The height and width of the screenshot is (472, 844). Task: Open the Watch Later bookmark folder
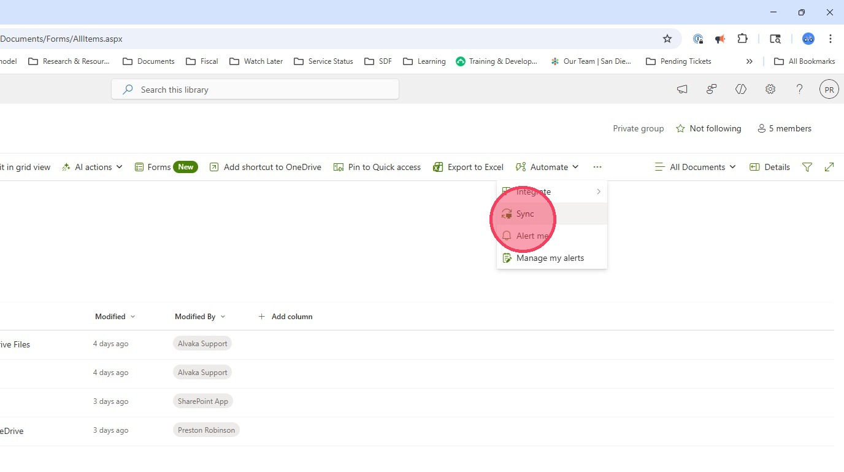256,61
